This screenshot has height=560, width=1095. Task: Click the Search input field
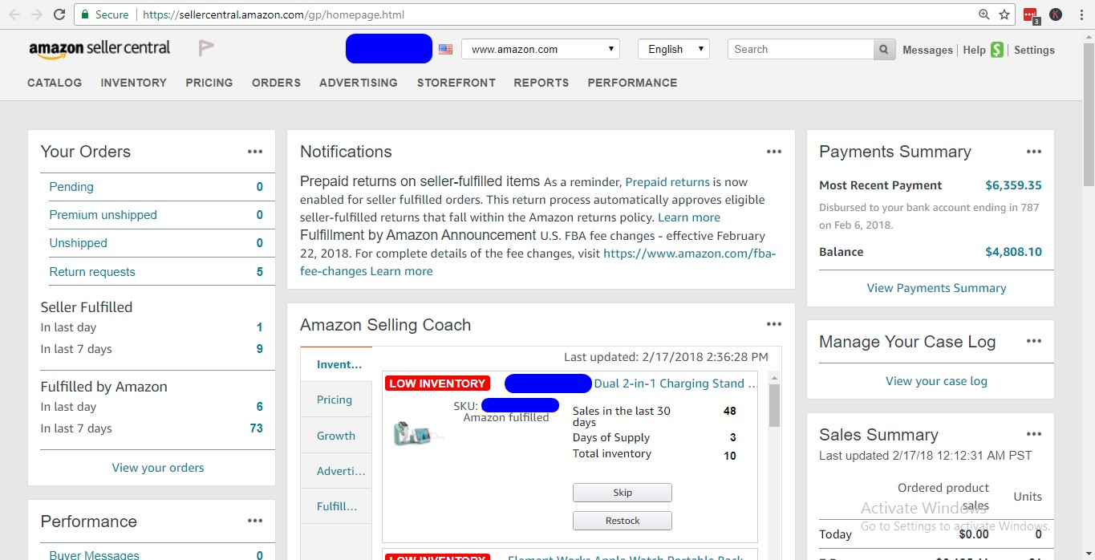tap(801, 49)
